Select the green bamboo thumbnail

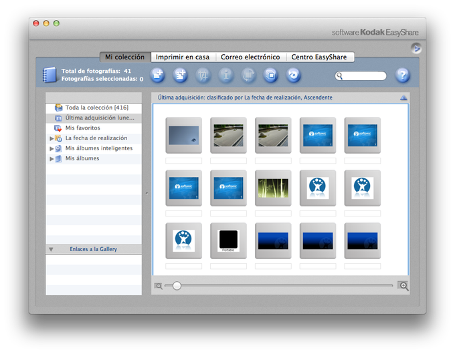(x=273, y=188)
